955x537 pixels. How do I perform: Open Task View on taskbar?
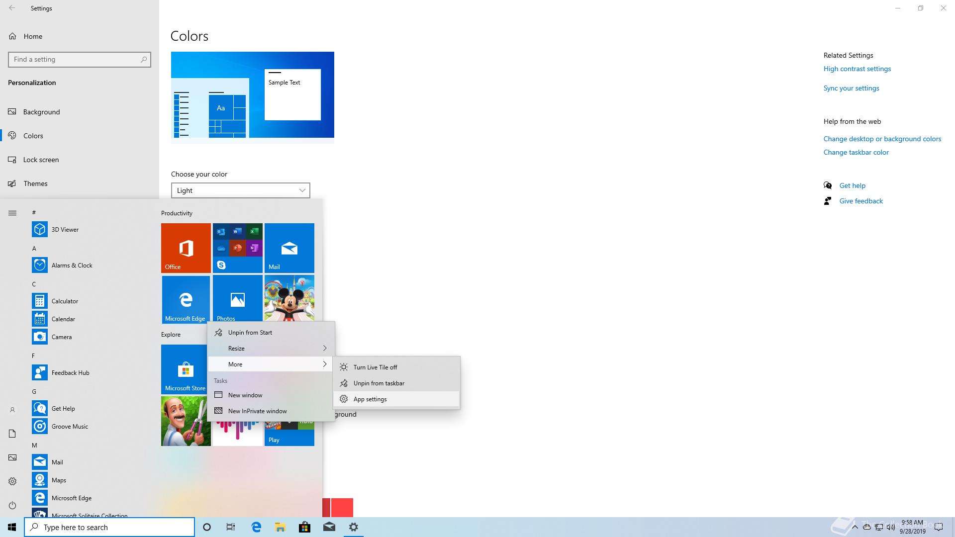pyautogui.click(x=231, y=527)
